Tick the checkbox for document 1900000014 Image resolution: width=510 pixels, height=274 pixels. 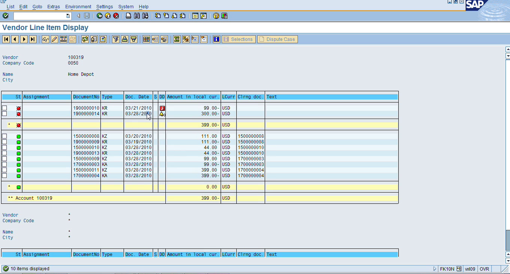(4, 114)
